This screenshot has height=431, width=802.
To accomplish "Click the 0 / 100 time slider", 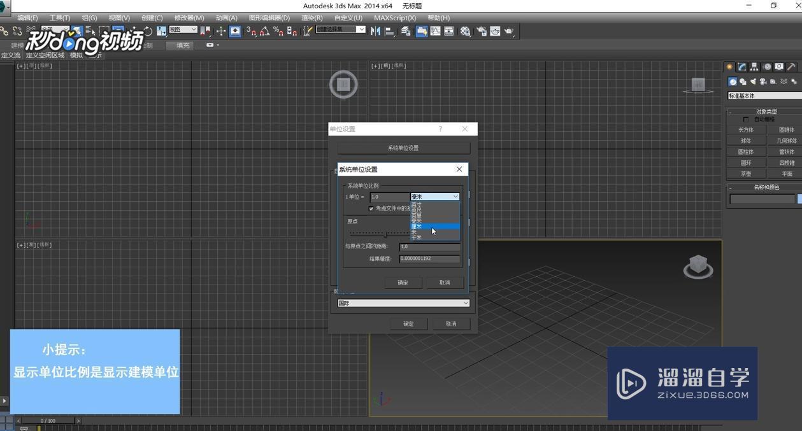I will click(x=48, y=421).
